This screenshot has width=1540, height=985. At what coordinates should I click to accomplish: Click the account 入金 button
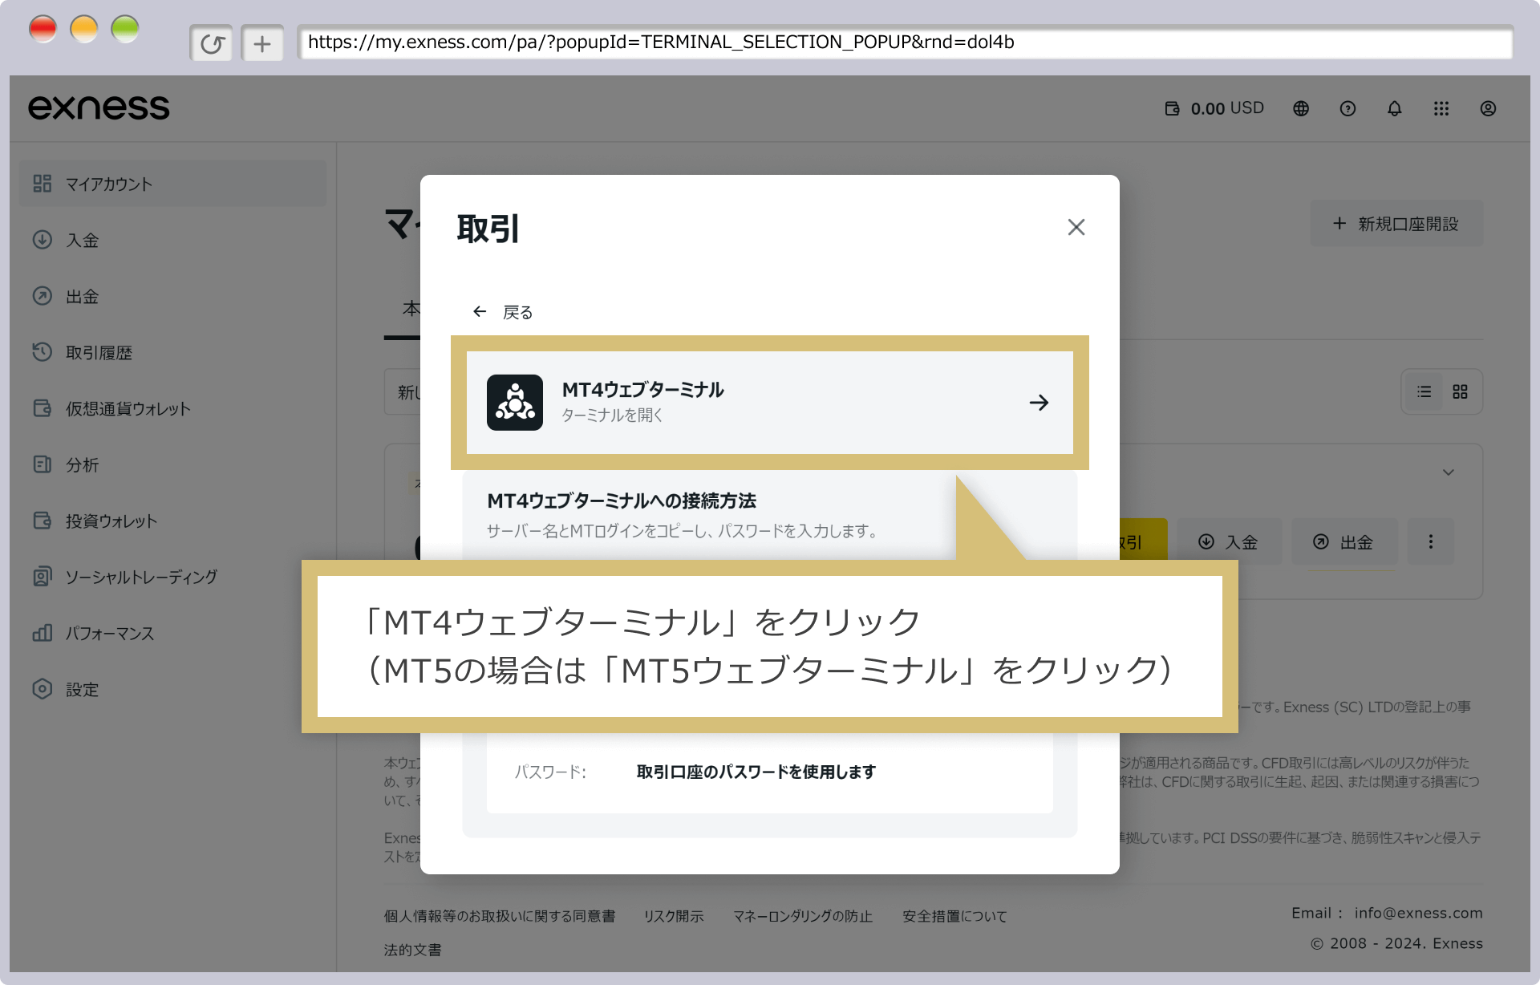coord(1229,542)
